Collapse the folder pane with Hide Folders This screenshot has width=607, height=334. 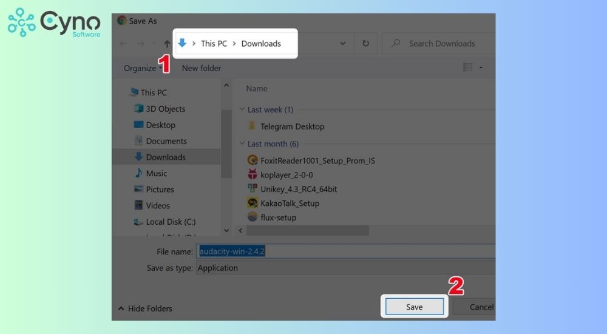coord(145,308)
